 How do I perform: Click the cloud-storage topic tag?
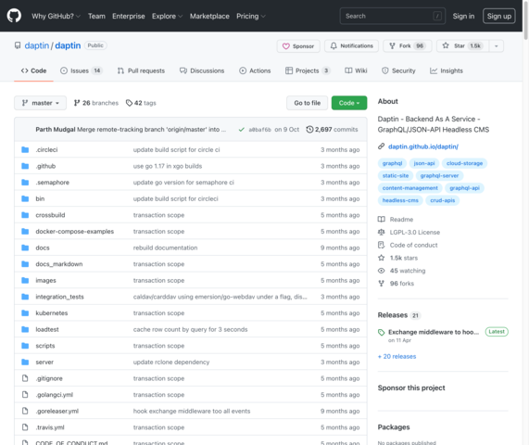[x=464, y=163]
